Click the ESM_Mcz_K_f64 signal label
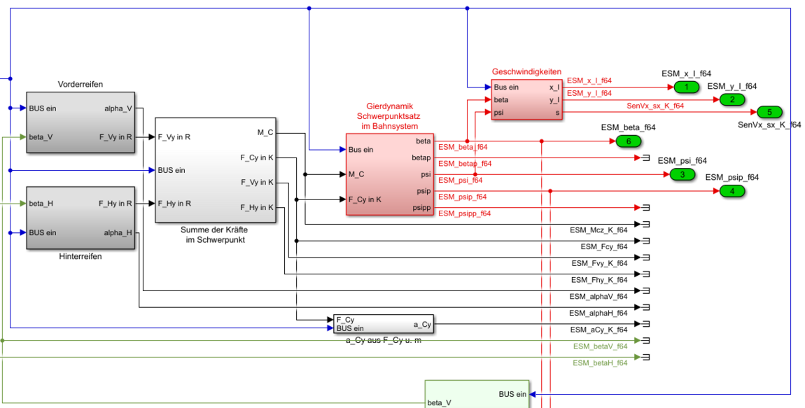 coord(598,230)
